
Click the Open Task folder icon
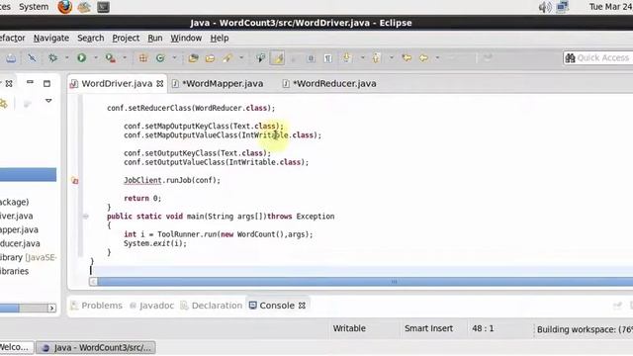(x=210, y=58)
